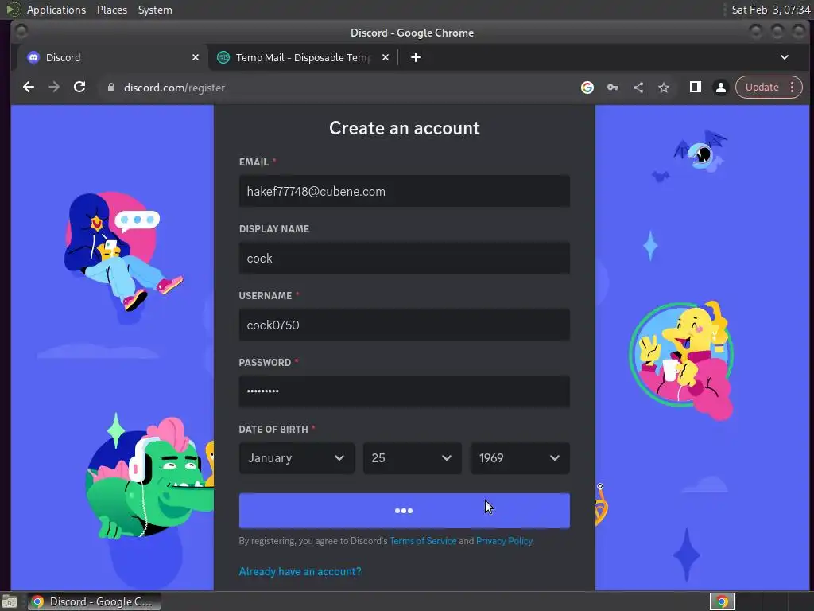The width and height of the screenshot is (814, 611).
Task: Click the loading Continue button
Action: click(x=405, y=511)
